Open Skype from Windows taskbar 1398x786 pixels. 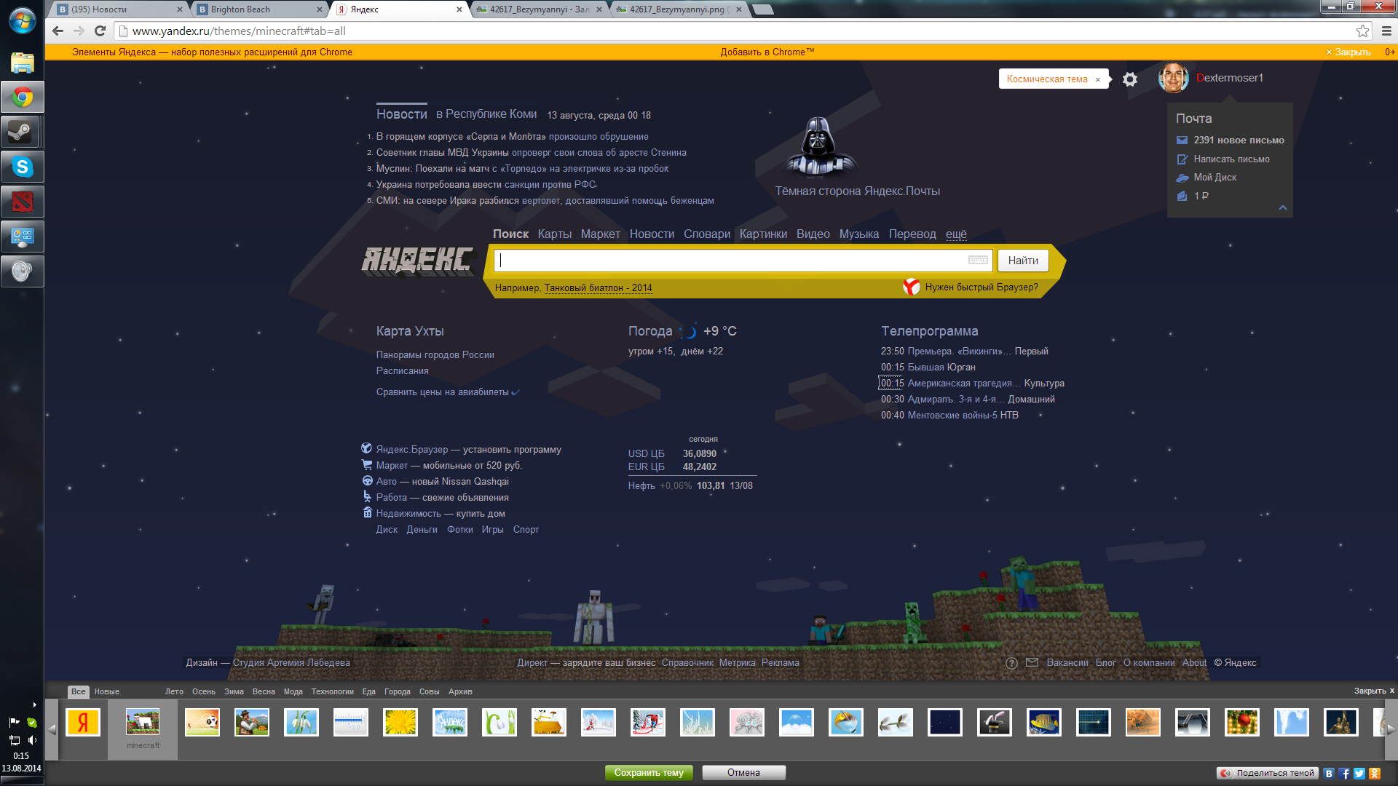point(22,167)
